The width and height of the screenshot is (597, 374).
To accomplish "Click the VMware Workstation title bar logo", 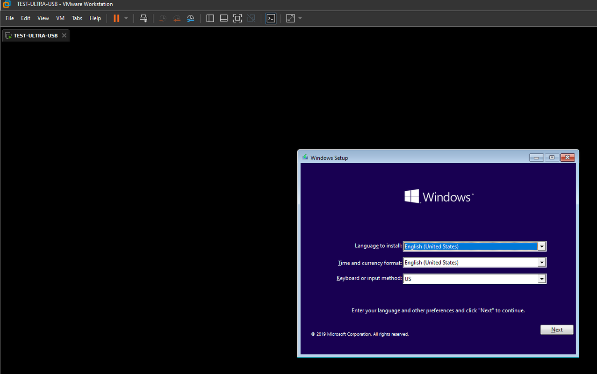I will tap(7, 4).
